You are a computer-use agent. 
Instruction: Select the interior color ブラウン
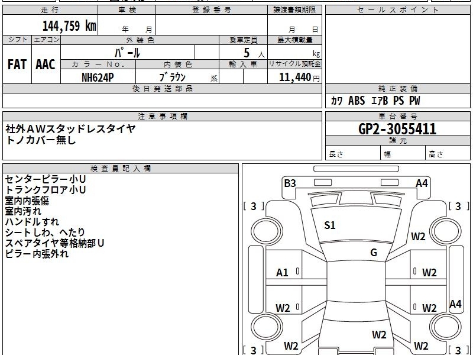173,78
